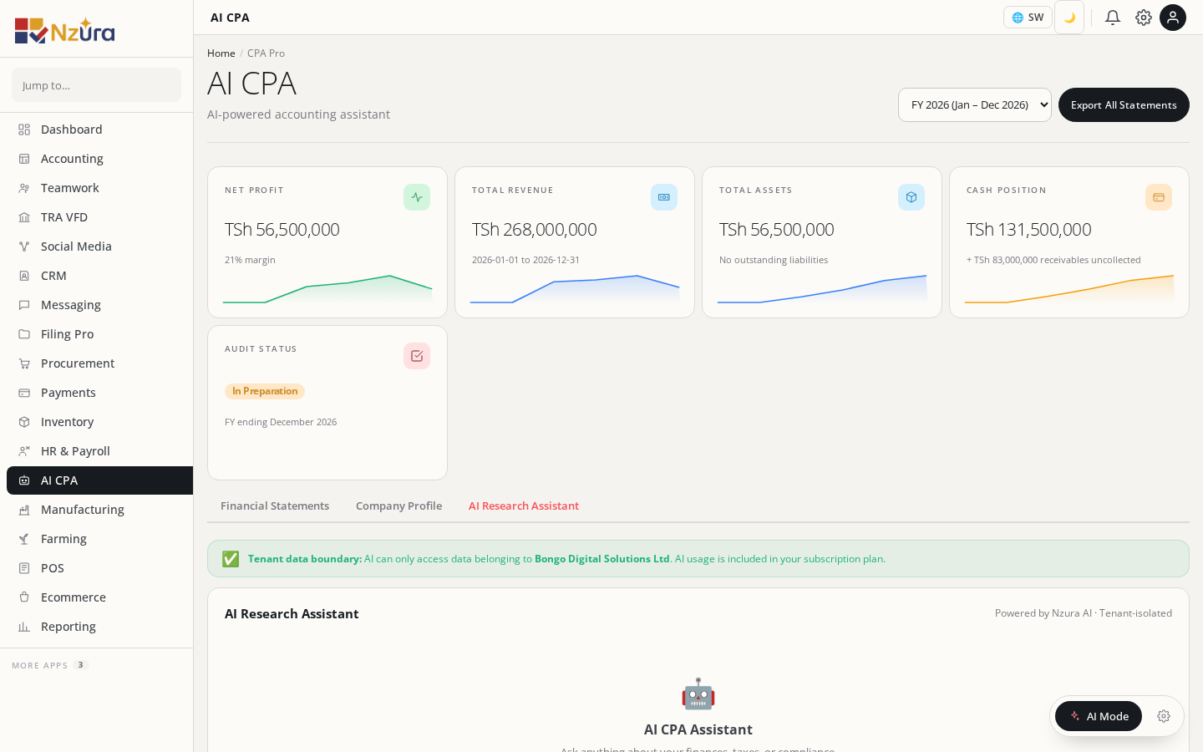Click the Nzura logo
Viewport: 1203px width, 752px height.
point(64,30)
